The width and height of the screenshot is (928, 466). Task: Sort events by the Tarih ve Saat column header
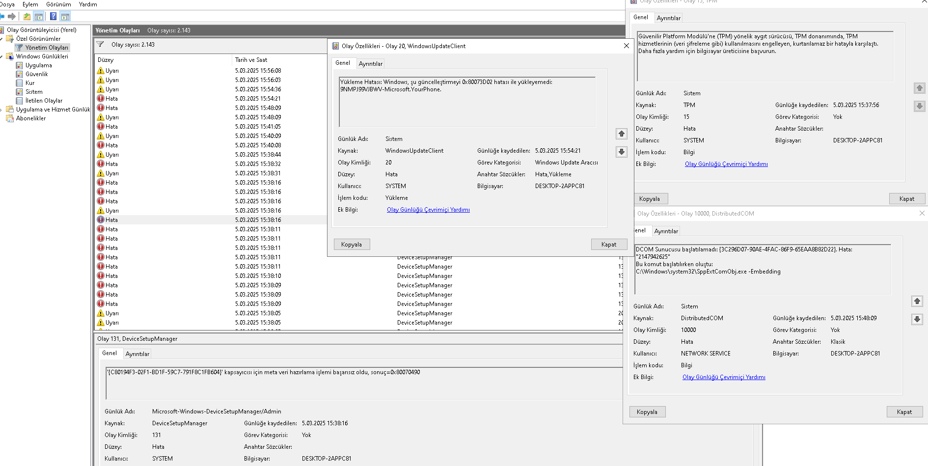click(251, 60)
